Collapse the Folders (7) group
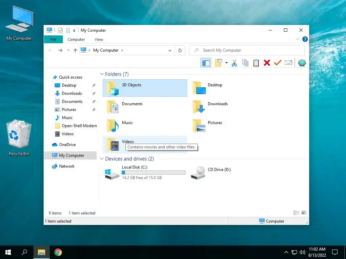346x259 pixels. click(x=102, y=74)
